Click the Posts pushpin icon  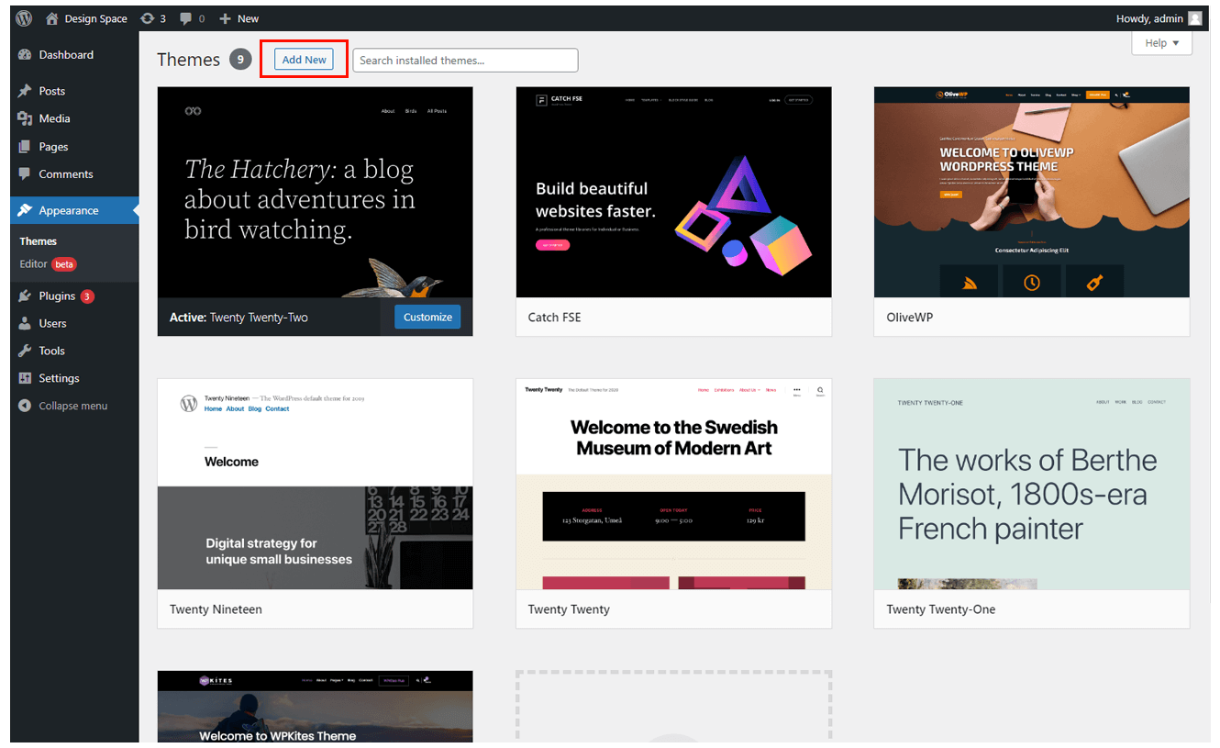point(25,91)
